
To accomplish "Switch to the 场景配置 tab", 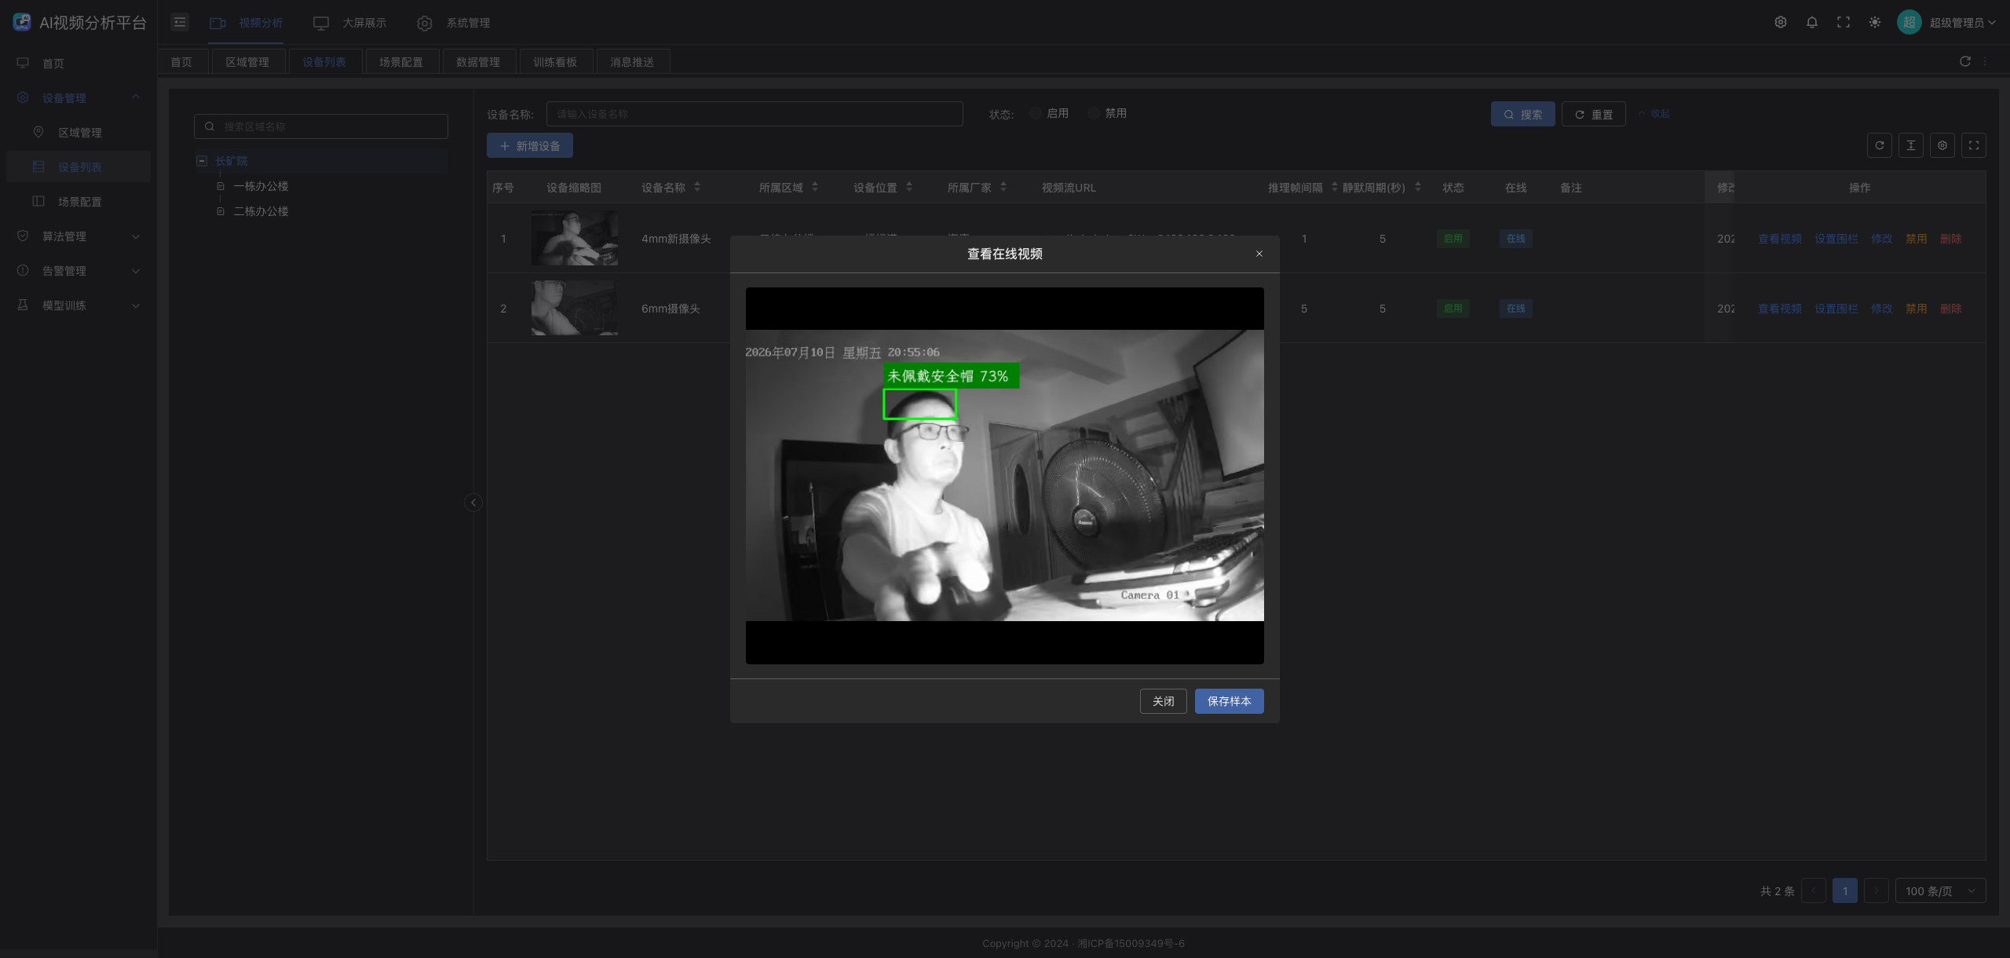I will [x=401, y=61].
